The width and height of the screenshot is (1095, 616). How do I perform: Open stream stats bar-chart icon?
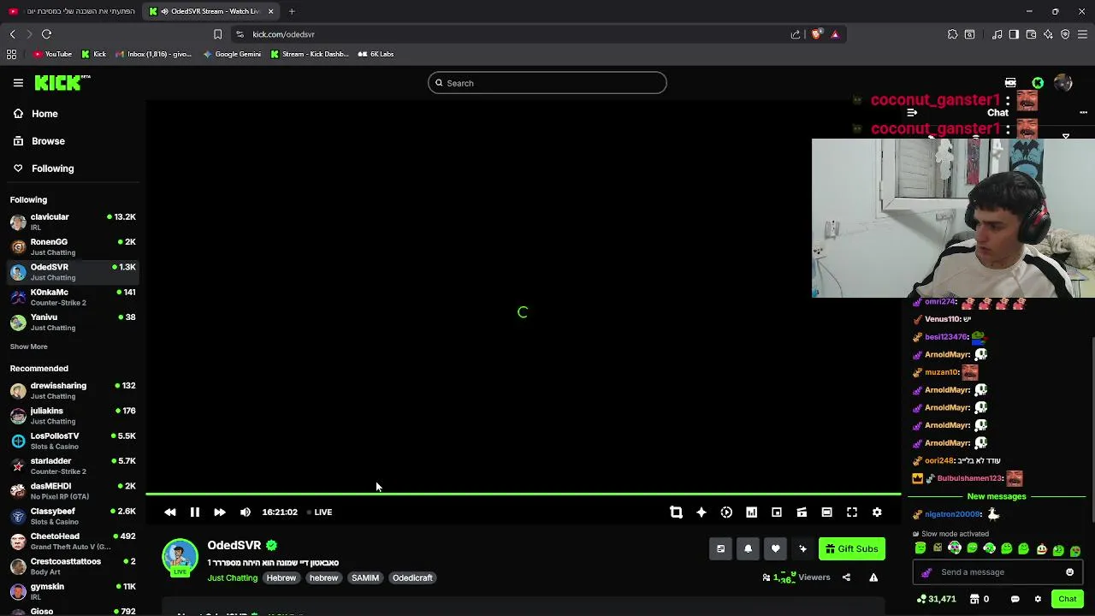coord(751,512)
